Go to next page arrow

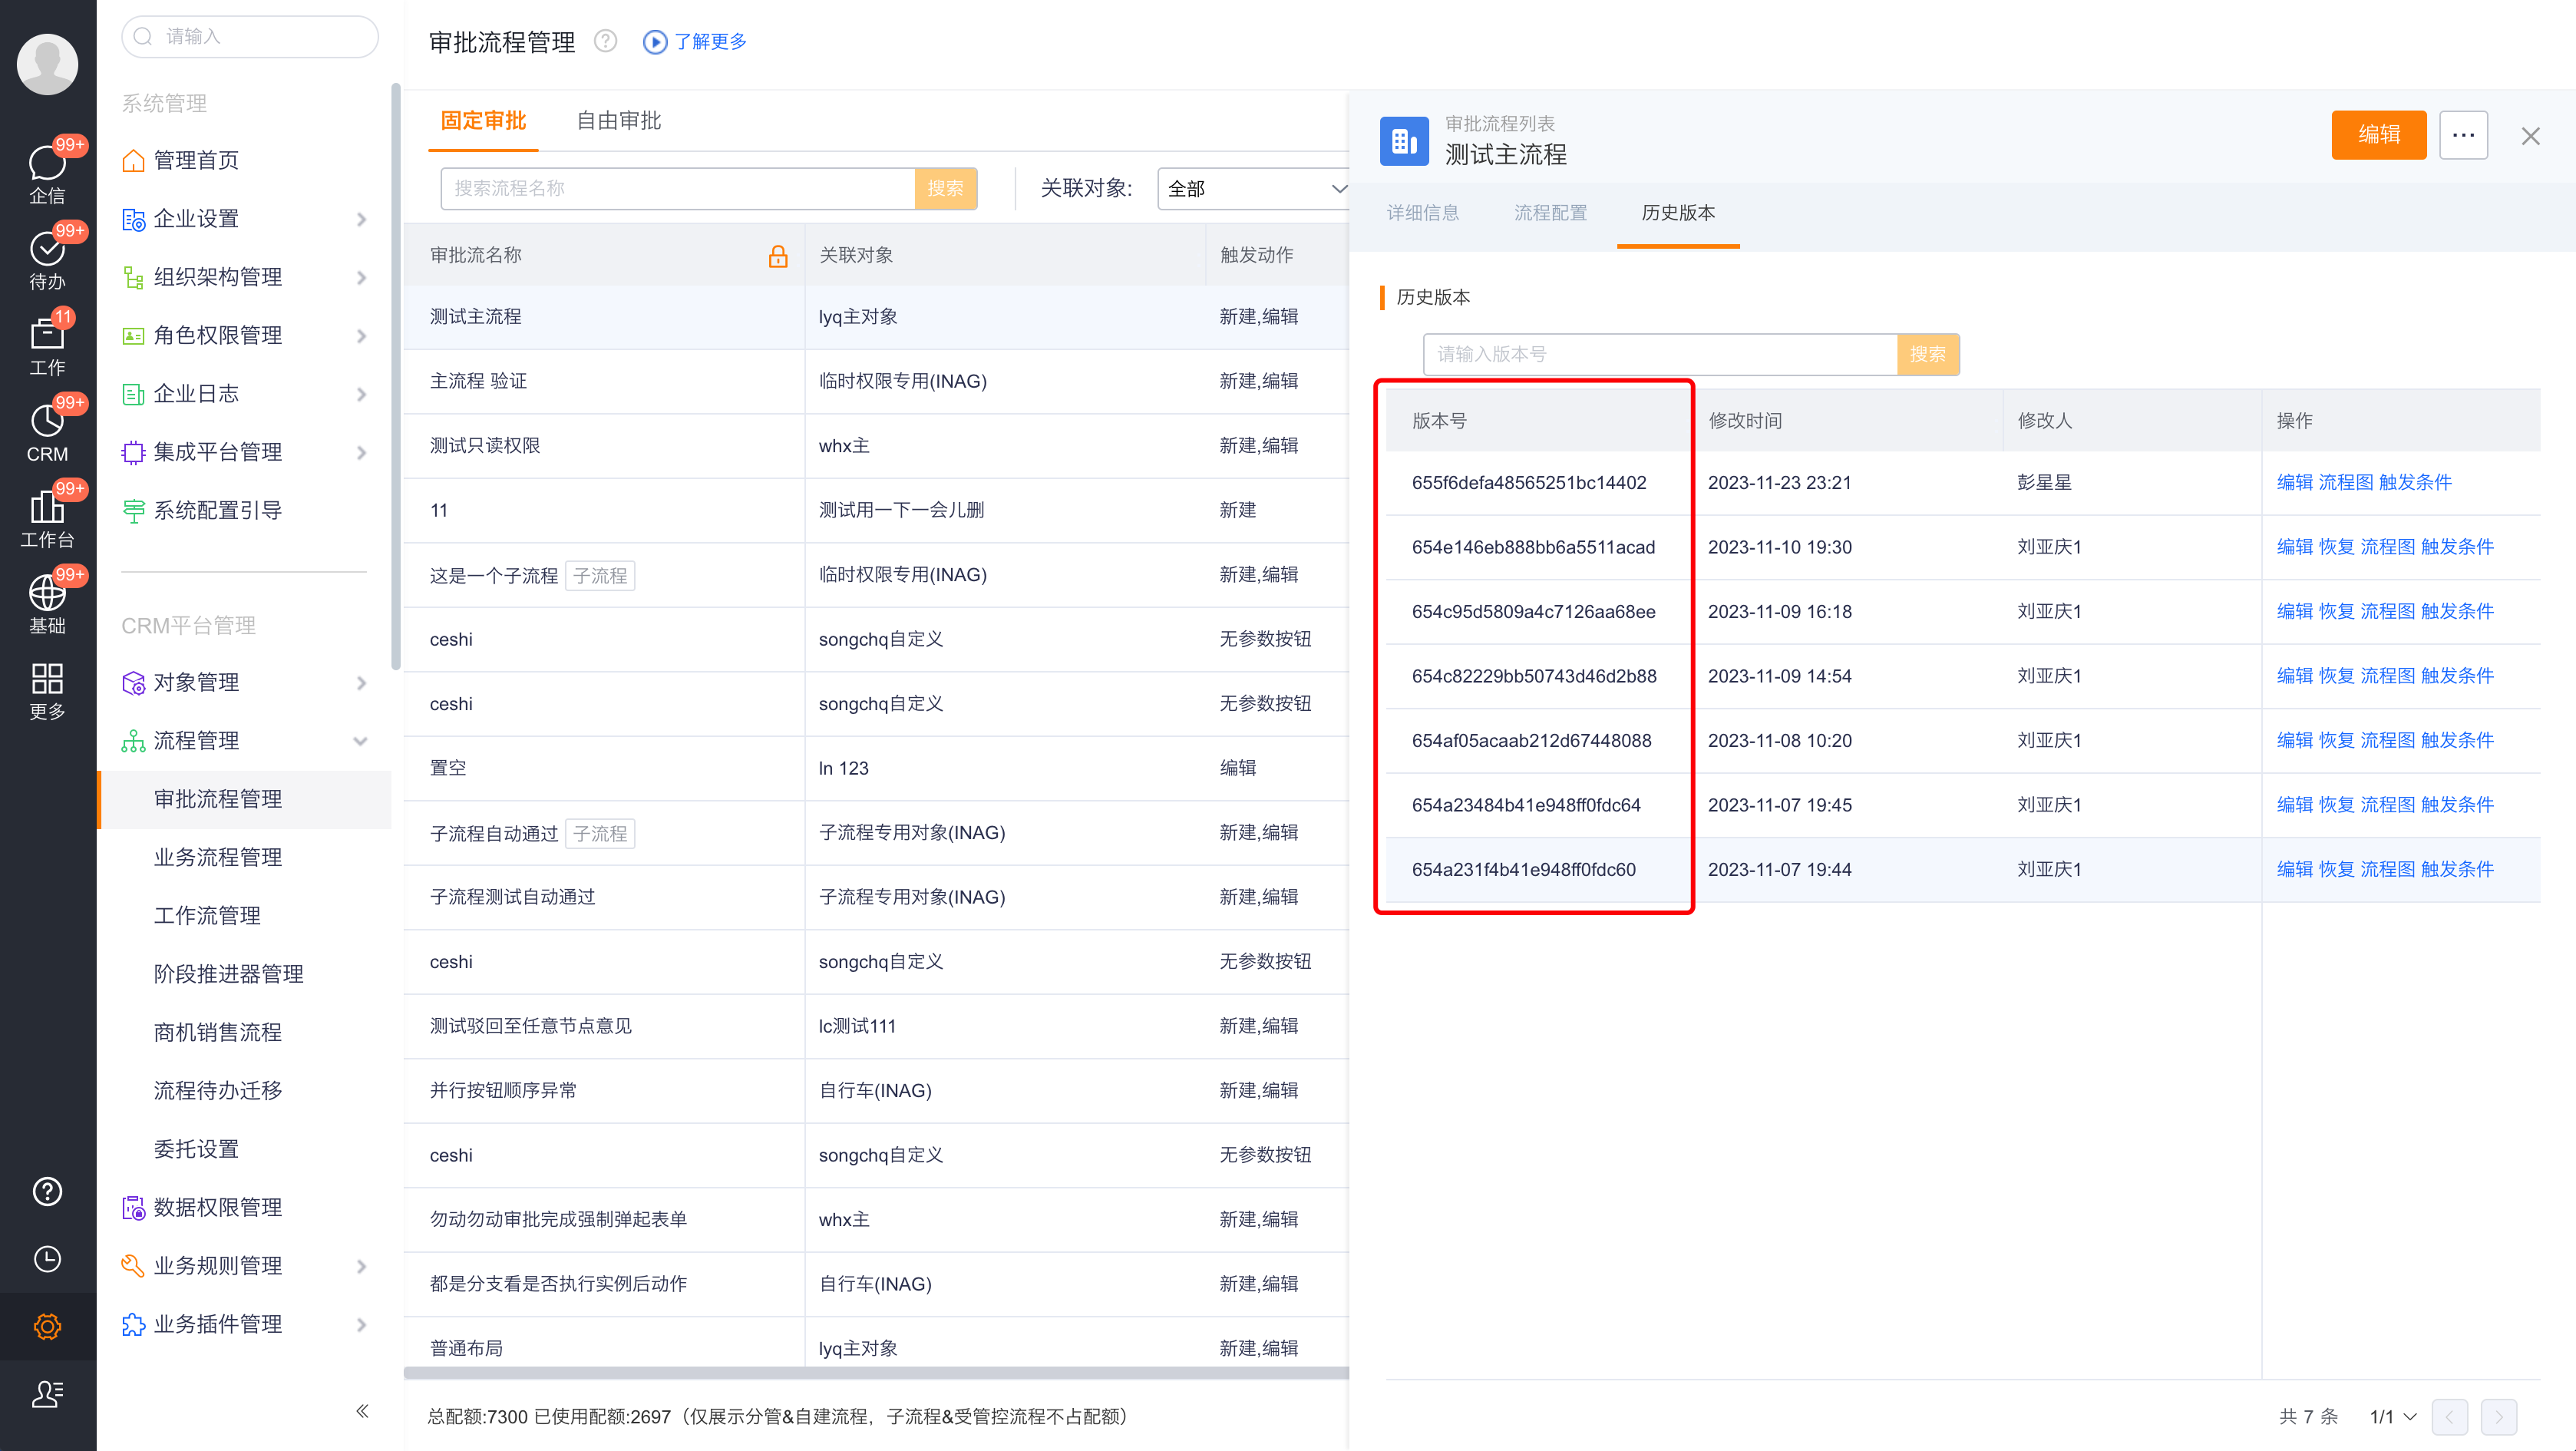click(2498, 1416)
